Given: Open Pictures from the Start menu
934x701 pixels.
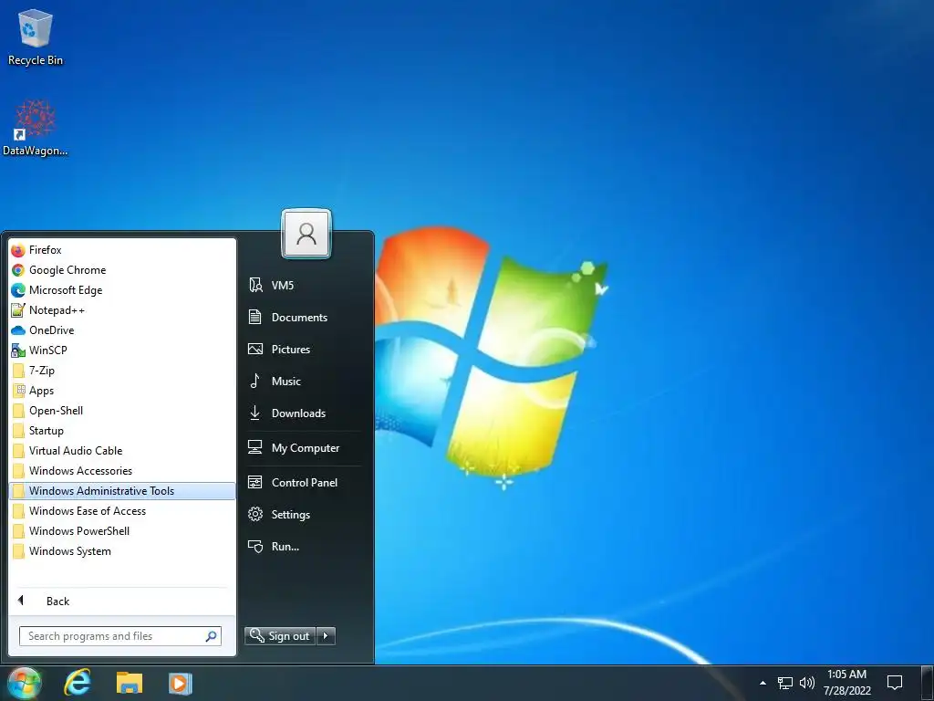Looking at the screenshot, I should point(305,350).
